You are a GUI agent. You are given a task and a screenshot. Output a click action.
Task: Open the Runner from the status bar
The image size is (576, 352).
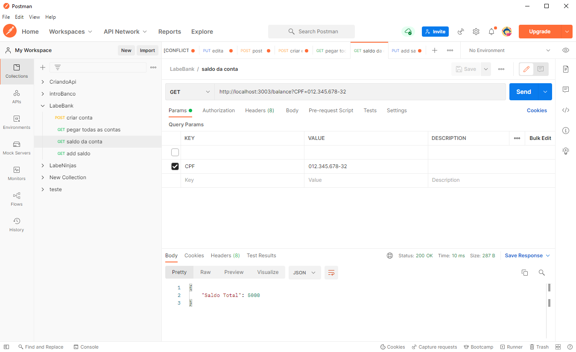(511, 346)
